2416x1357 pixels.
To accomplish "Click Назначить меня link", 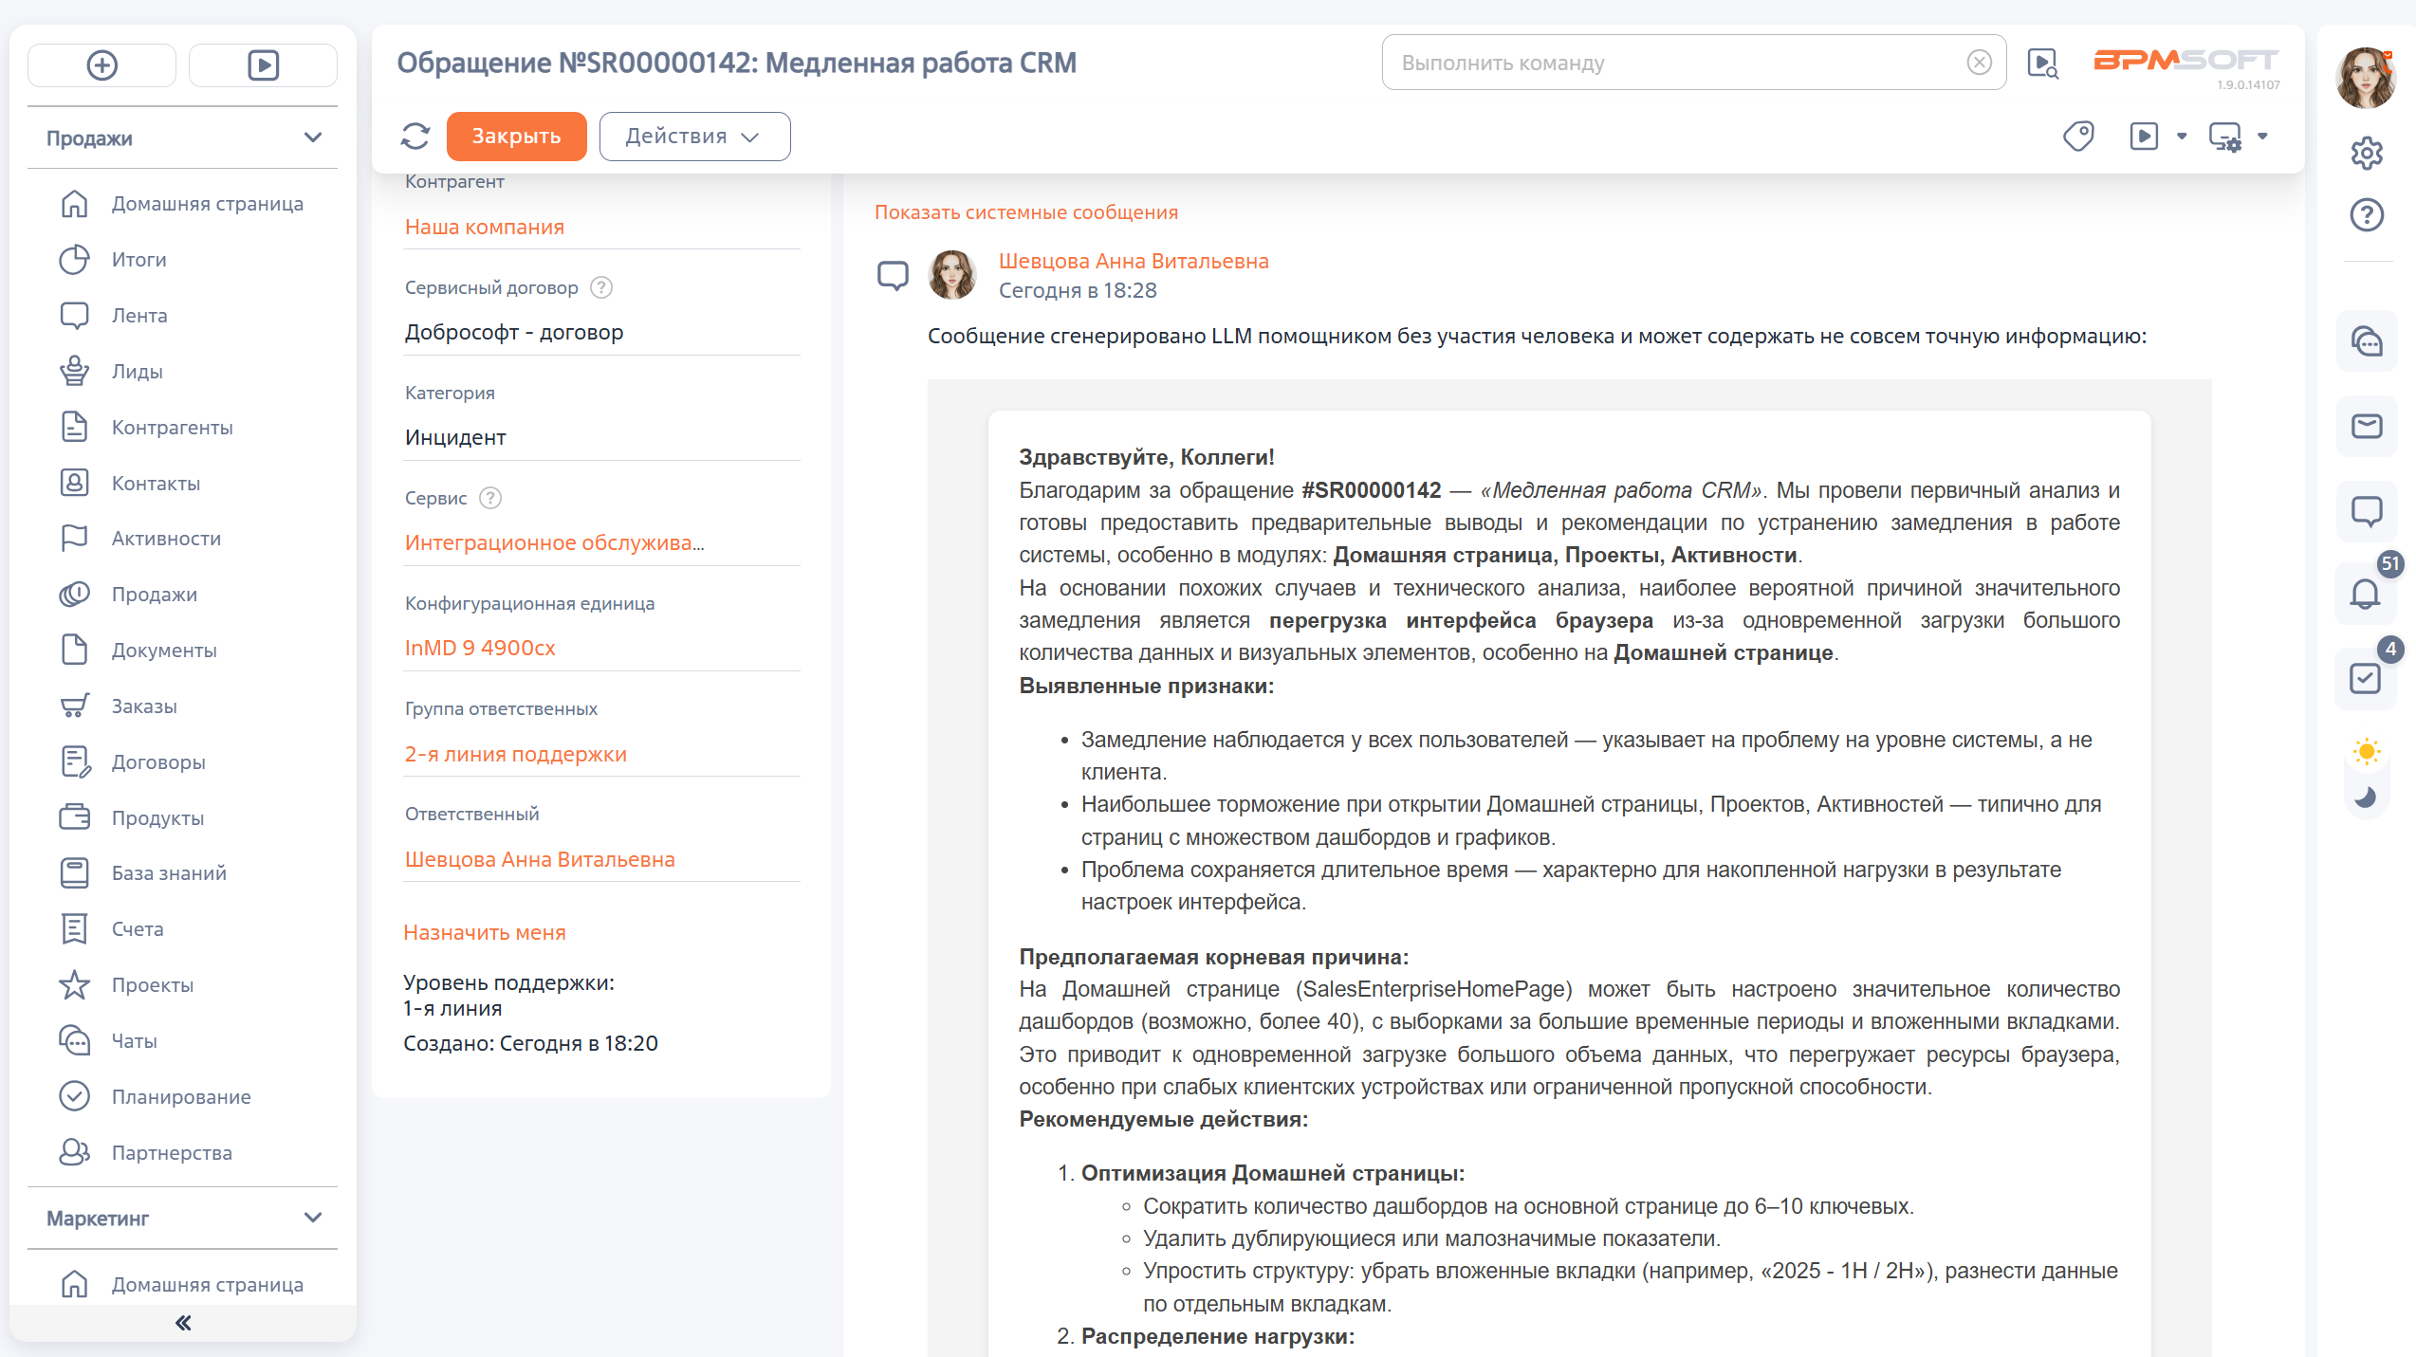I will point(485,933).
